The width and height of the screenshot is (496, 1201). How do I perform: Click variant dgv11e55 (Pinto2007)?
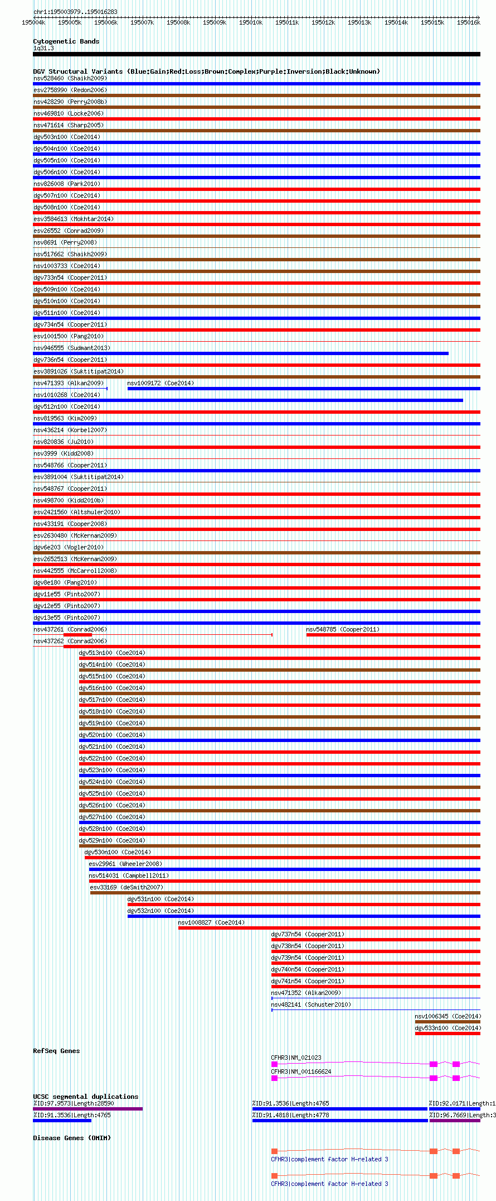pos(66,594)
